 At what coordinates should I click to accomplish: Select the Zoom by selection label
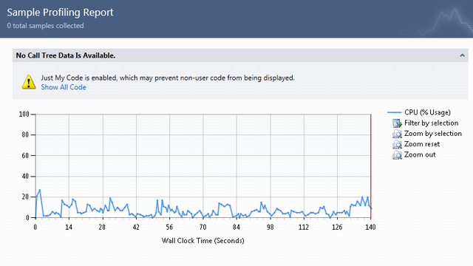coord(433,134)
